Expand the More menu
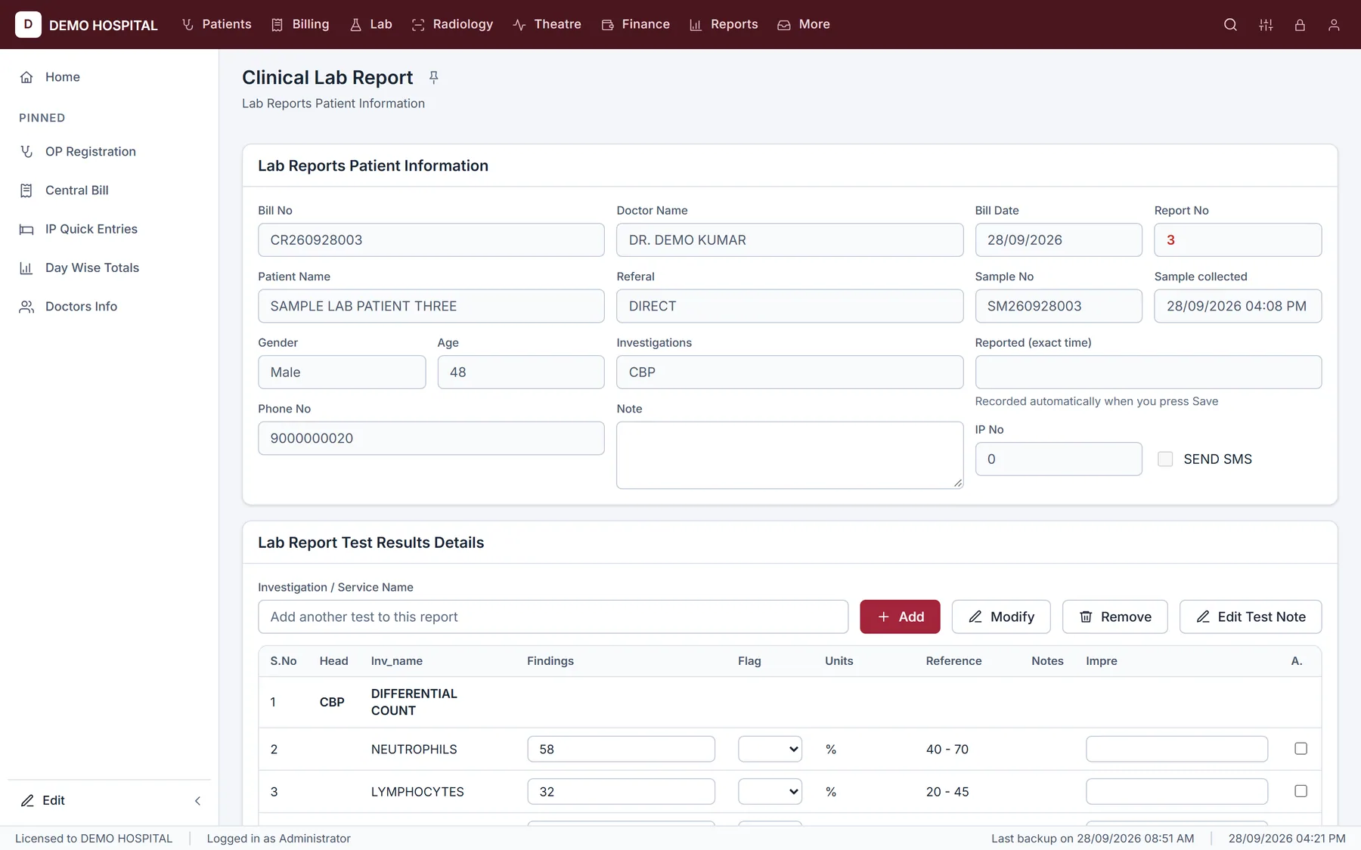Viewport: 1361px width, 850px height. 804,24
